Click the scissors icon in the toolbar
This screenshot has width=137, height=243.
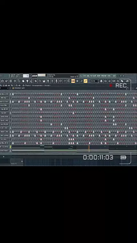(x=52, y=81)
